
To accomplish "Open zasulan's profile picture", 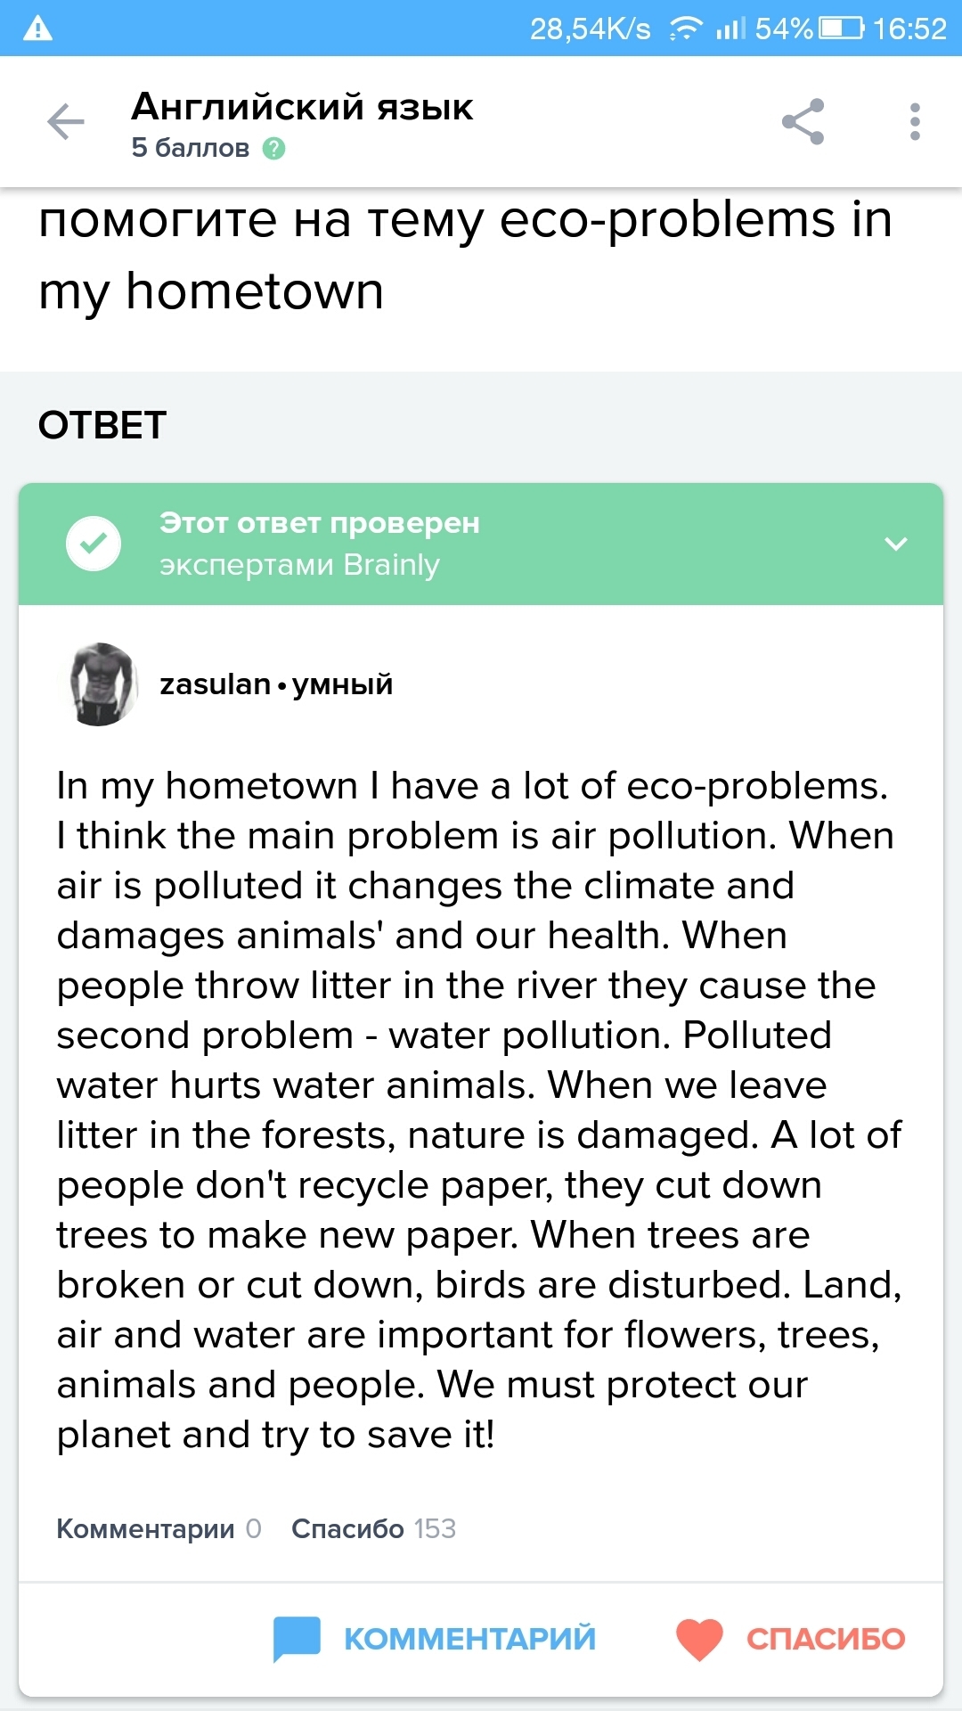I will point(99,684).
